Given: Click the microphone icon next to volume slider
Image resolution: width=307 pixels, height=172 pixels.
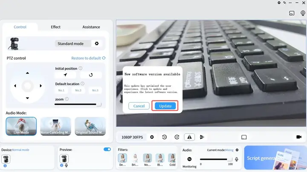Looking at the screenshot, I should point(237,159).
